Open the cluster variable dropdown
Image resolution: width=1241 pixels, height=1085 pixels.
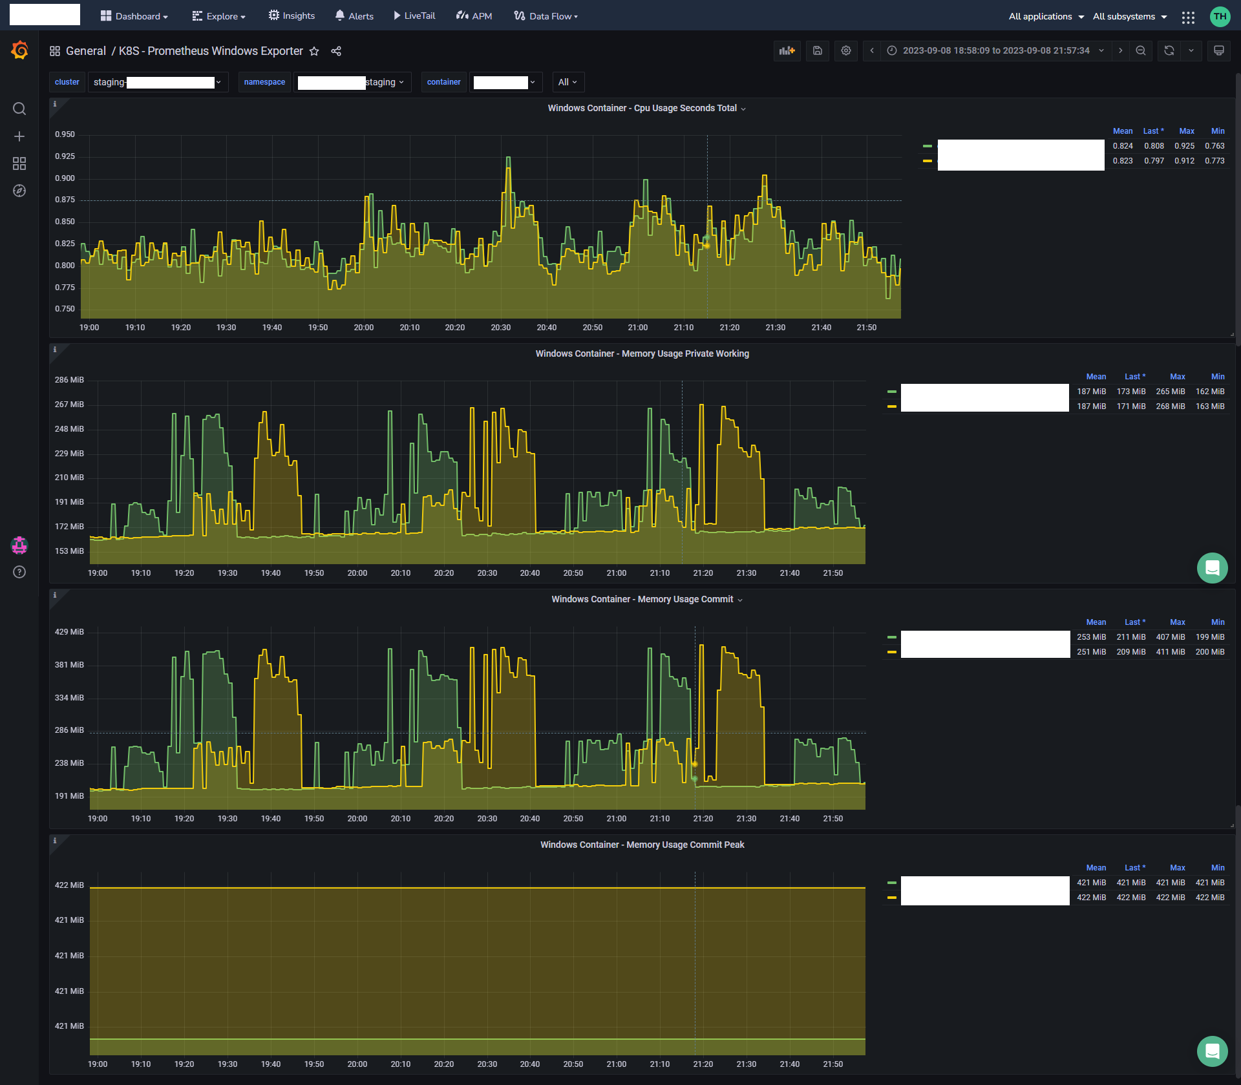click(x=158, y=82)
